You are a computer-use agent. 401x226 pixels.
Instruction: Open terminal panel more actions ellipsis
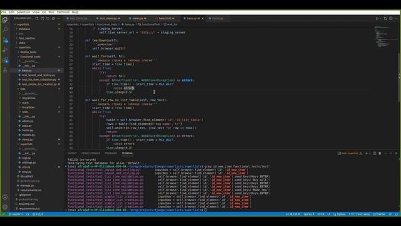coord(385,153)
